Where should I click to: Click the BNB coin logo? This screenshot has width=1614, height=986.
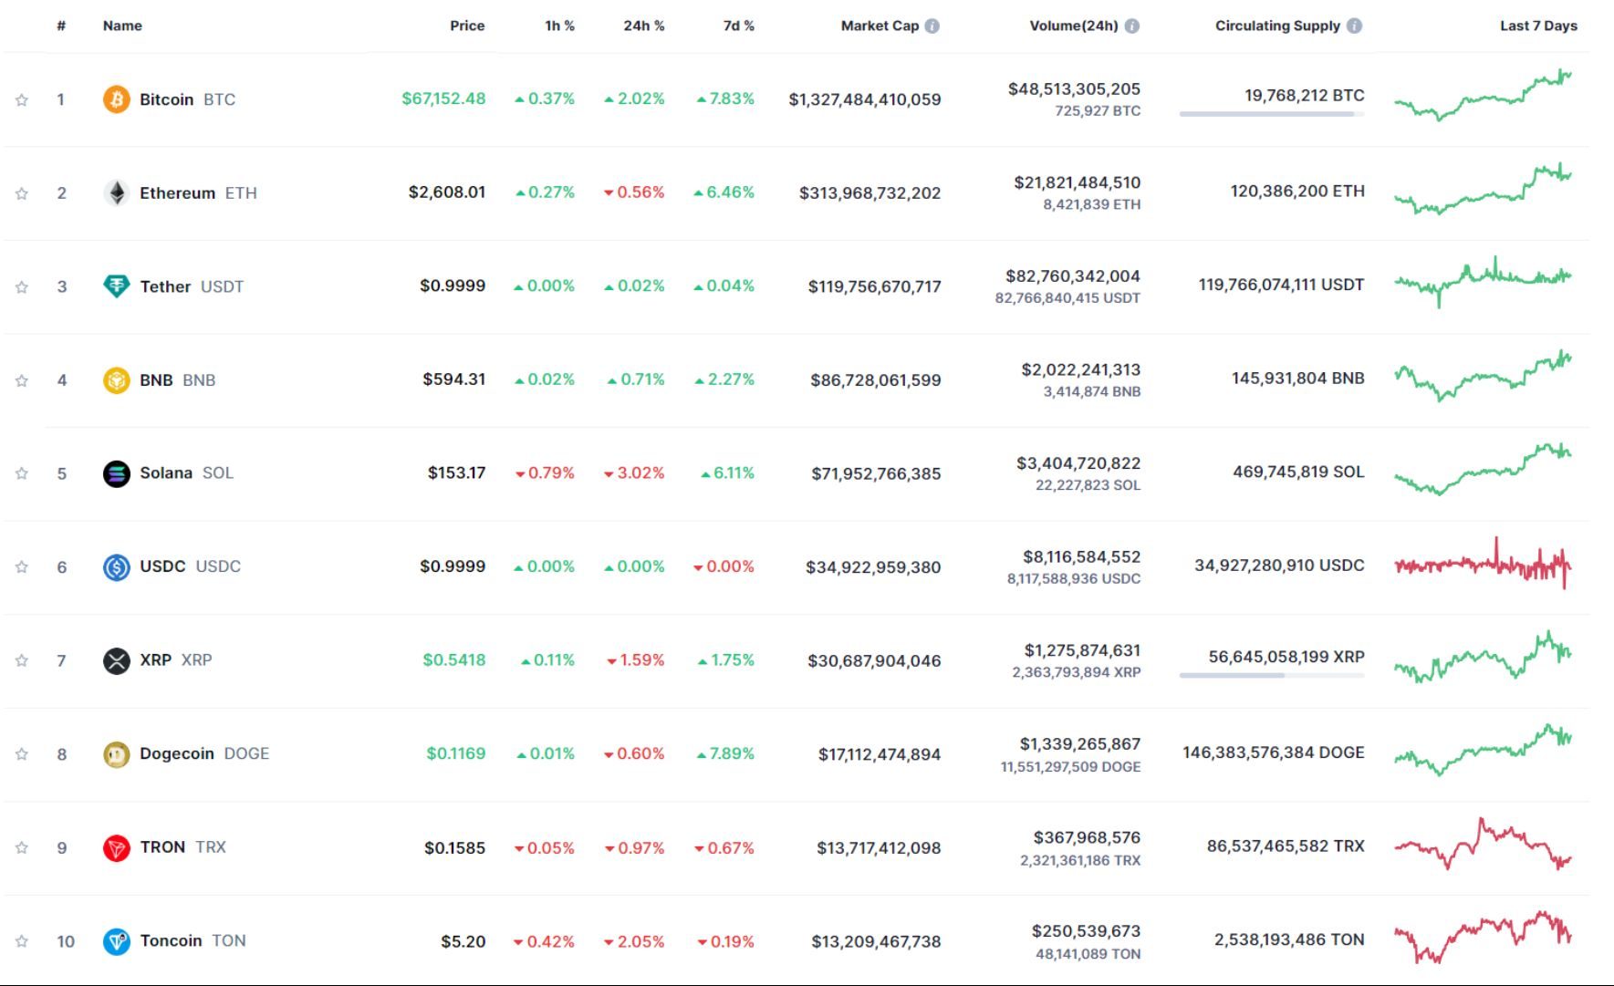tap(115, 379)
